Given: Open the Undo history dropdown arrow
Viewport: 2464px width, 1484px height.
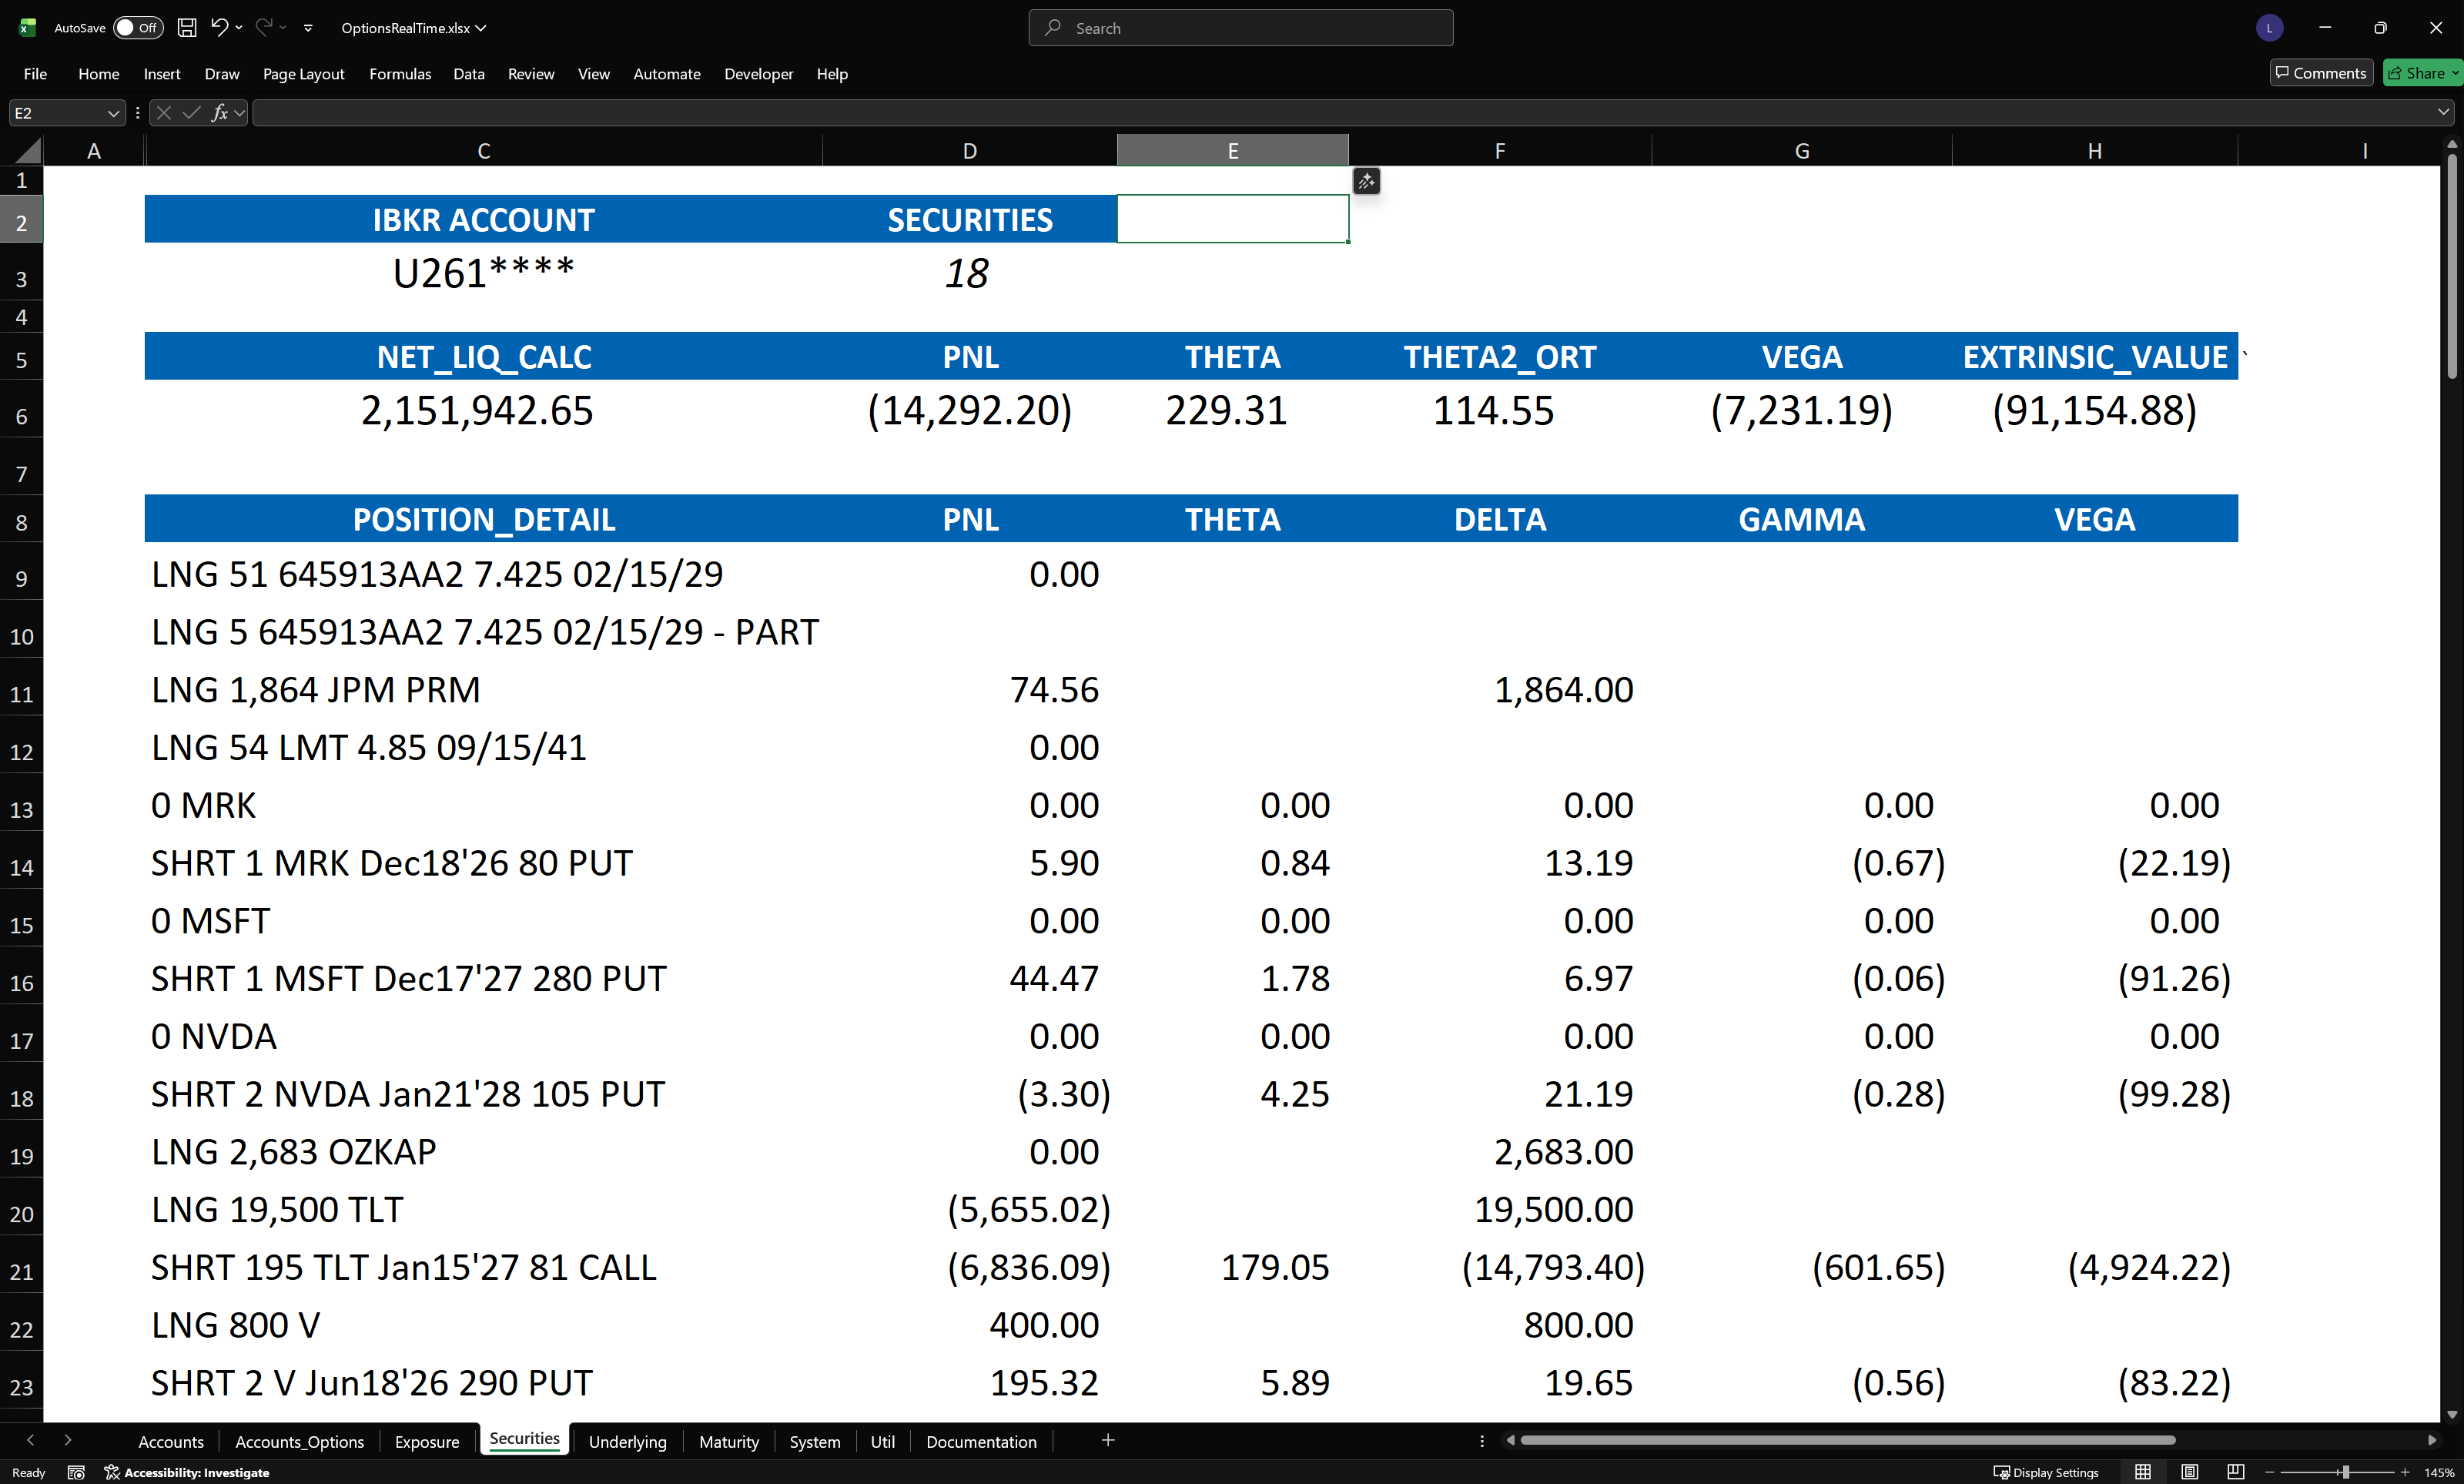Looking at the screenshot, I should click(x=239, y=28).
